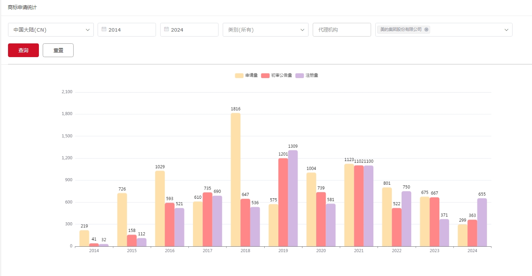
Task: Click the 2019 初审公告量 bar labeled 1201
Action: click(x=283, y=202)
